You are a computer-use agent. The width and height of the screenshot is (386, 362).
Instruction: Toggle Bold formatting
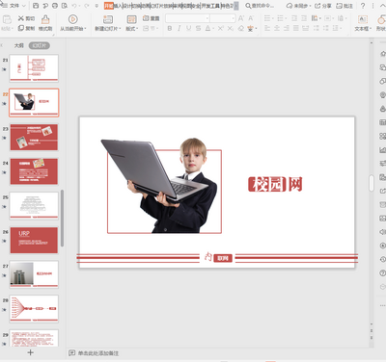tap(170, 28)
